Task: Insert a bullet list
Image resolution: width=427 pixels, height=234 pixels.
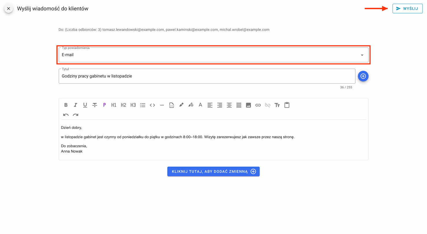Action: click(x=143, y=105)
